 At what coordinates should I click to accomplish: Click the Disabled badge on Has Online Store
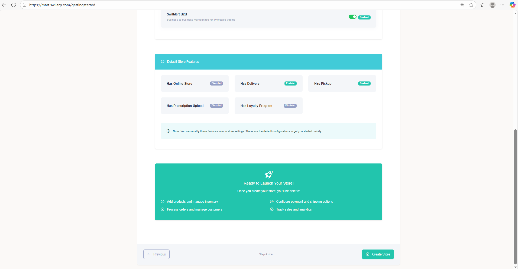coord(216,83)
